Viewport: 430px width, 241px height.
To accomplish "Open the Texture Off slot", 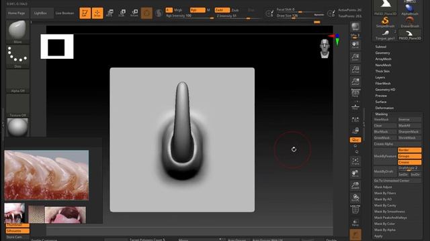I will coord(17,106).
